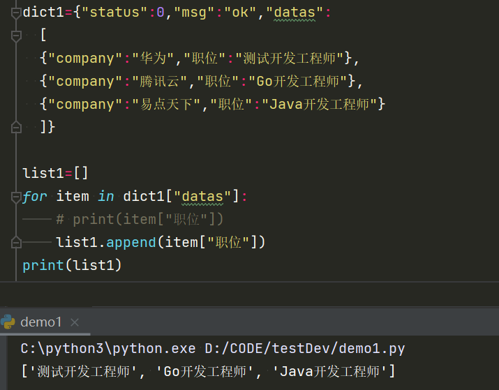Click the "msg" key in dict1
The width and height of the screenshot is (499, 390).
point(194,13)
